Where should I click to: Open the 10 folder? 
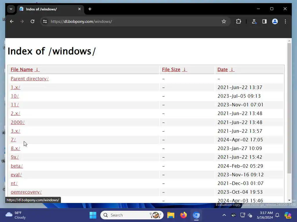[x=15, y=96]
